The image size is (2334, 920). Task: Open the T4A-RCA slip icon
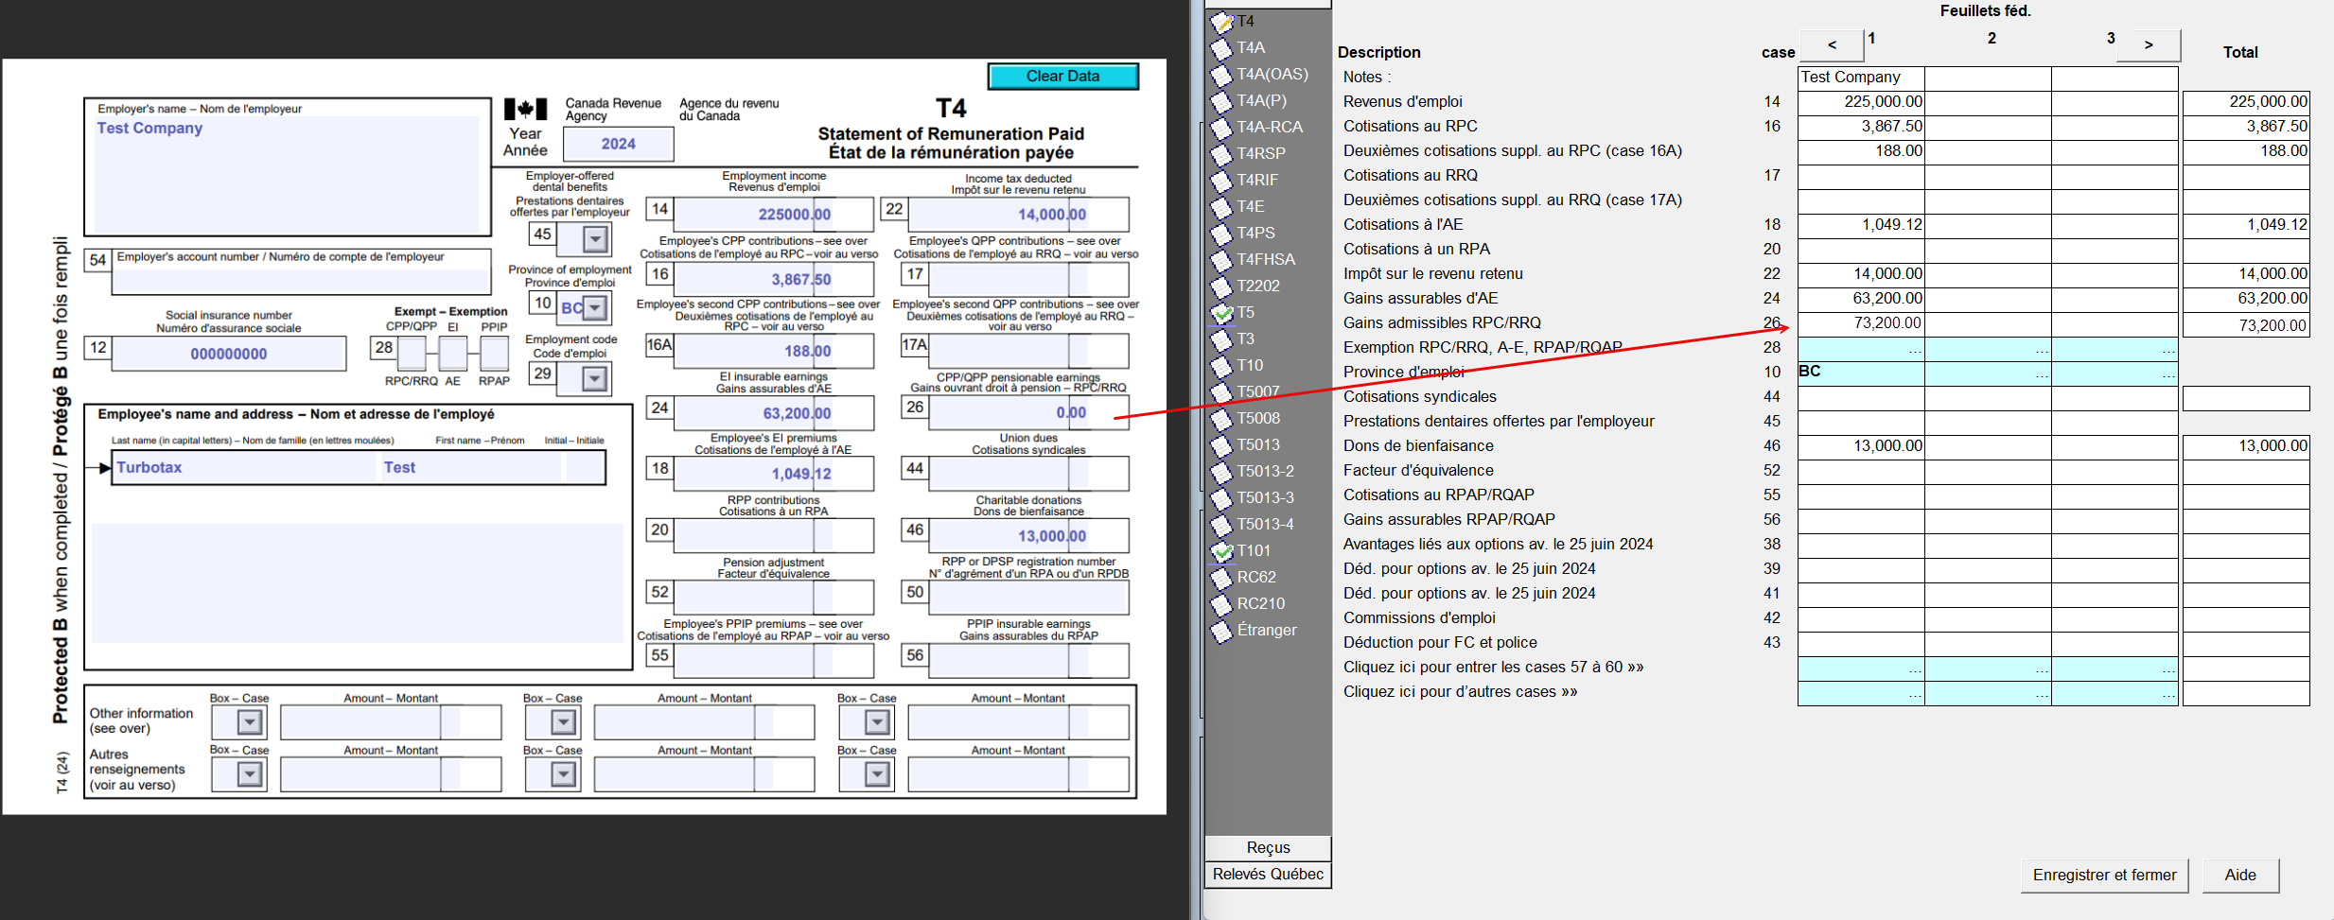(x=1222, y=128)
